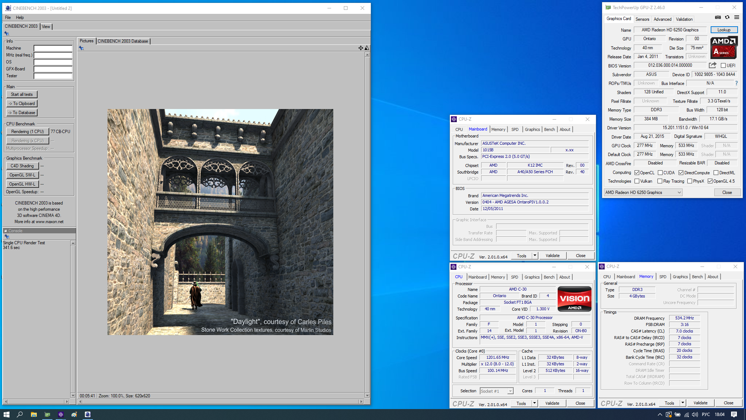Open the Help menu in CINEBENCH
The width and height of the screenshot is (746, 420).
pyautogui.click(x=20, y=17)
